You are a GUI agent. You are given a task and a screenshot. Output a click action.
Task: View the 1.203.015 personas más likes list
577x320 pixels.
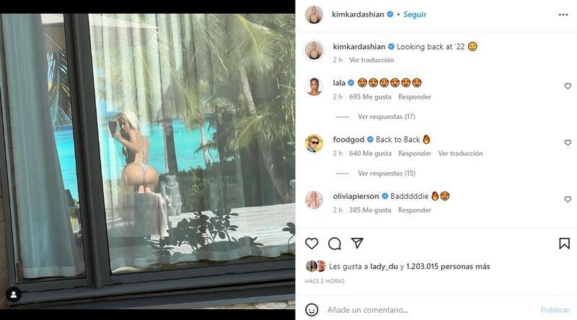pyautogui.click(x=448, y=266)
